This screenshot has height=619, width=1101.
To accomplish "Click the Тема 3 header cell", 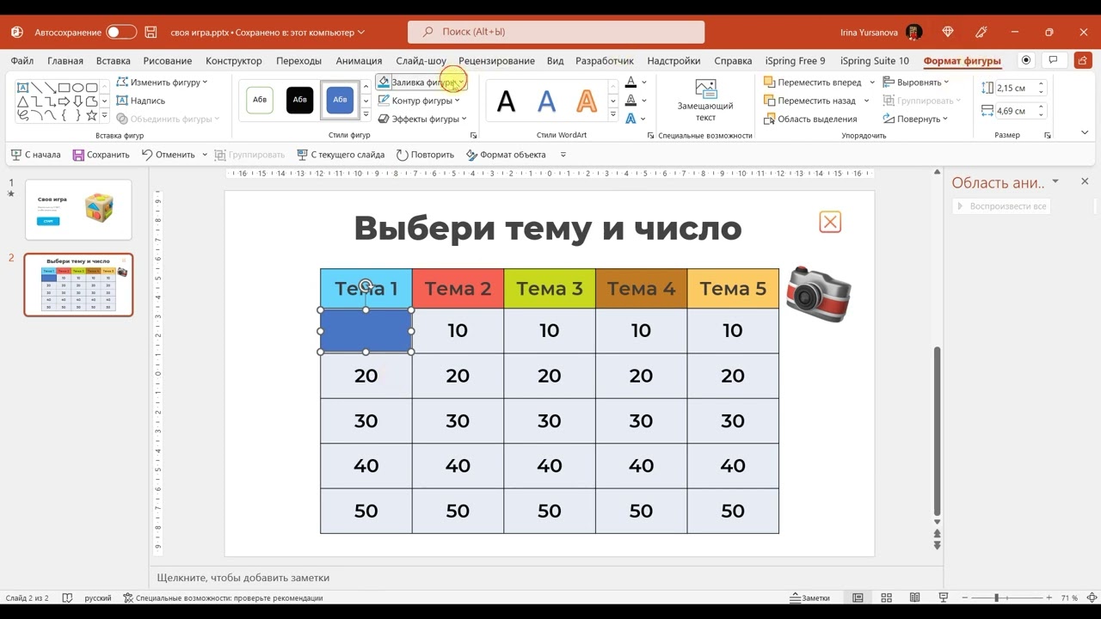I will pyautogui.click(x=550, y=288).
